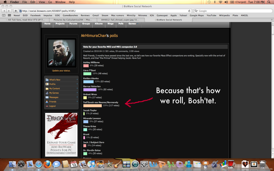Image resolution: width=274 pixels, height=171 pixels.
Task: Click the Update your status link
Action: coord(61,71)
